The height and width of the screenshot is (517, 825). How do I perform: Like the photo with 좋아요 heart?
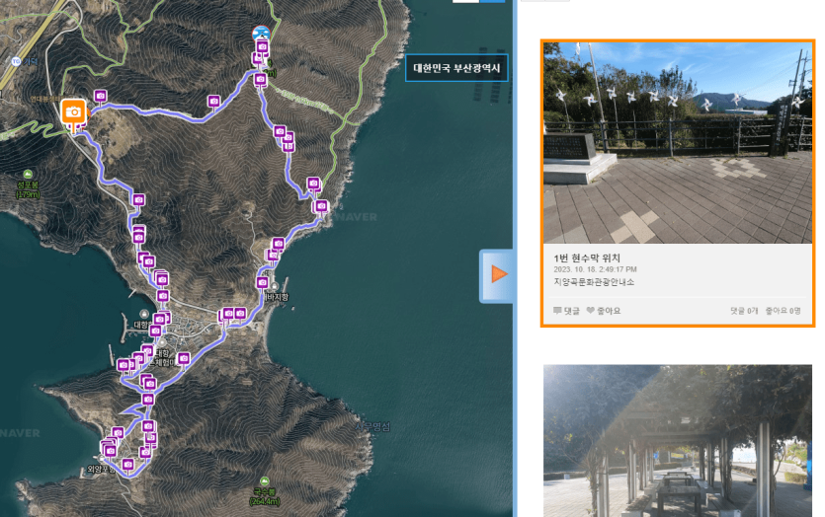(x=604, y=311)
